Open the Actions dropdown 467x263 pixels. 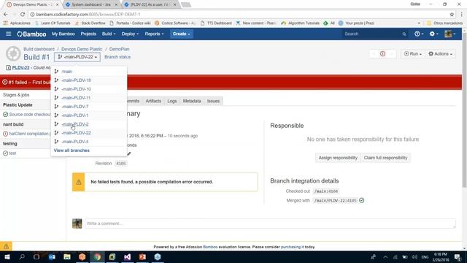[441, 54]
